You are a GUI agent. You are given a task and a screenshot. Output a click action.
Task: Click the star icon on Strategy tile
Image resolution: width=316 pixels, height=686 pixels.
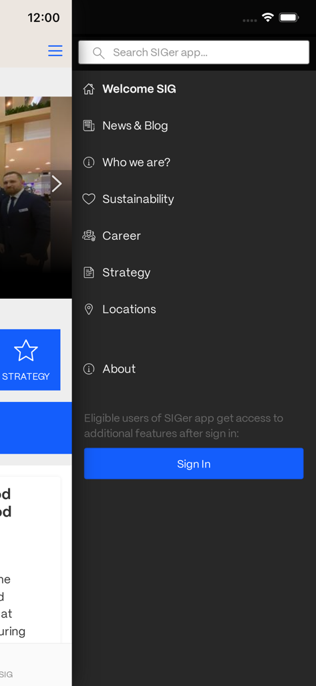tap(26, 350)
